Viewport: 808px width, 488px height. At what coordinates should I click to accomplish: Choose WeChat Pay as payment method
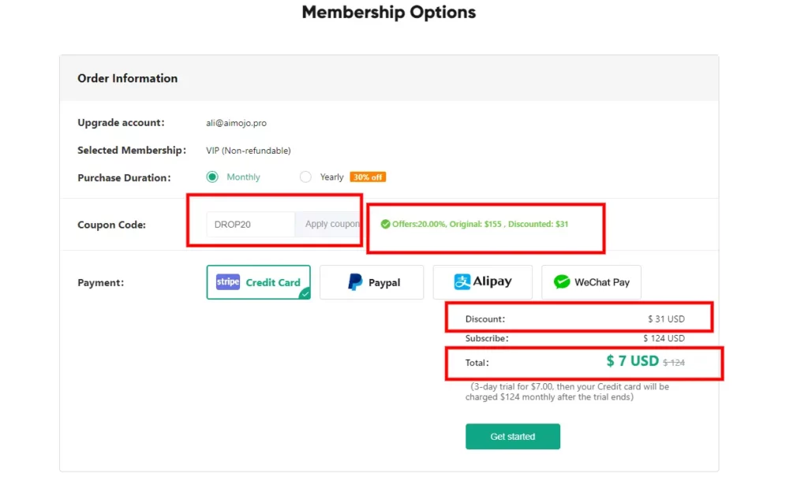pos(592,282)
